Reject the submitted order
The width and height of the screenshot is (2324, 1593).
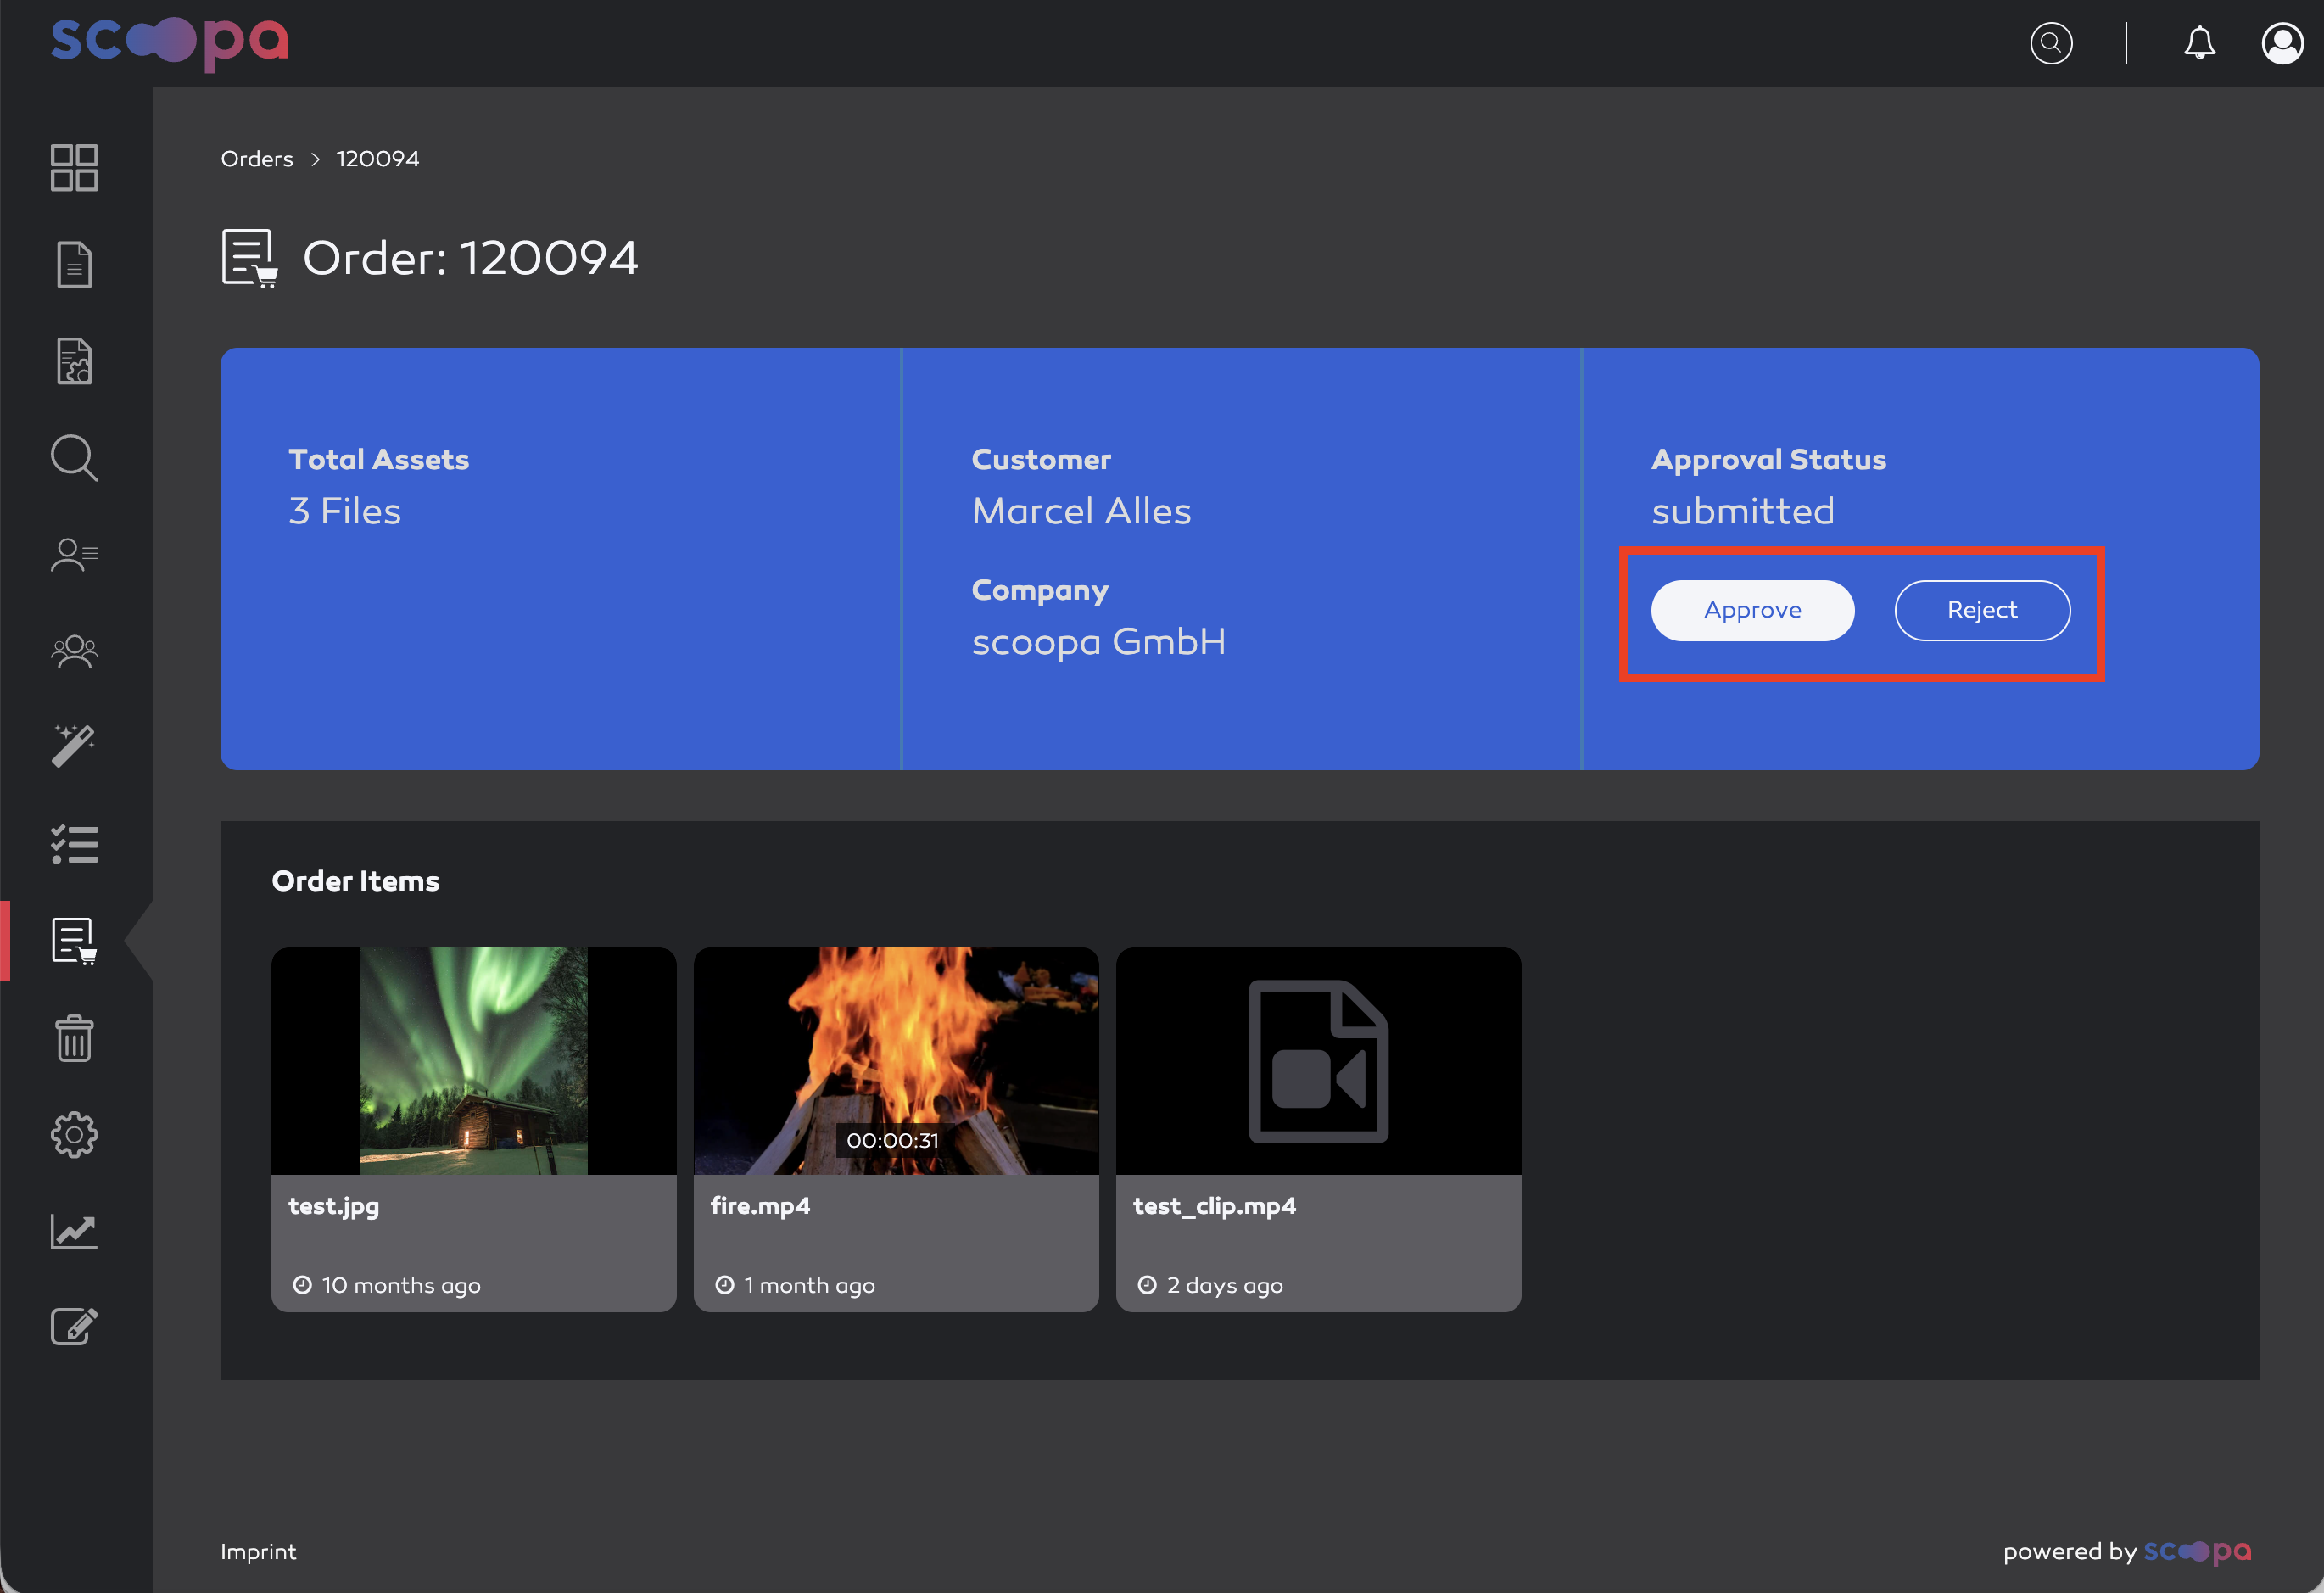pyautogui.click(x=1982, y=610)
